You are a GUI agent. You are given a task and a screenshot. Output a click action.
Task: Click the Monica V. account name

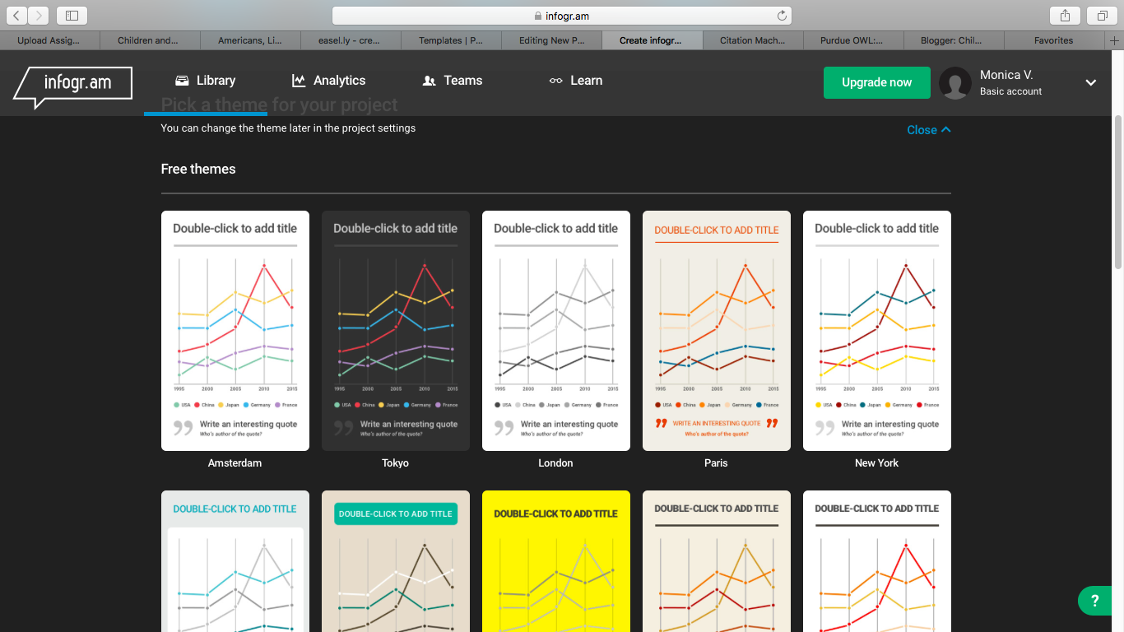tap(1006, 75)
